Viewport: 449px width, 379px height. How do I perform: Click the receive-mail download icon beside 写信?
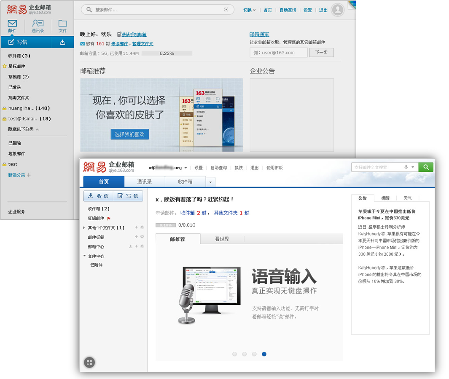pyautogui.click(x=62, y=43)
